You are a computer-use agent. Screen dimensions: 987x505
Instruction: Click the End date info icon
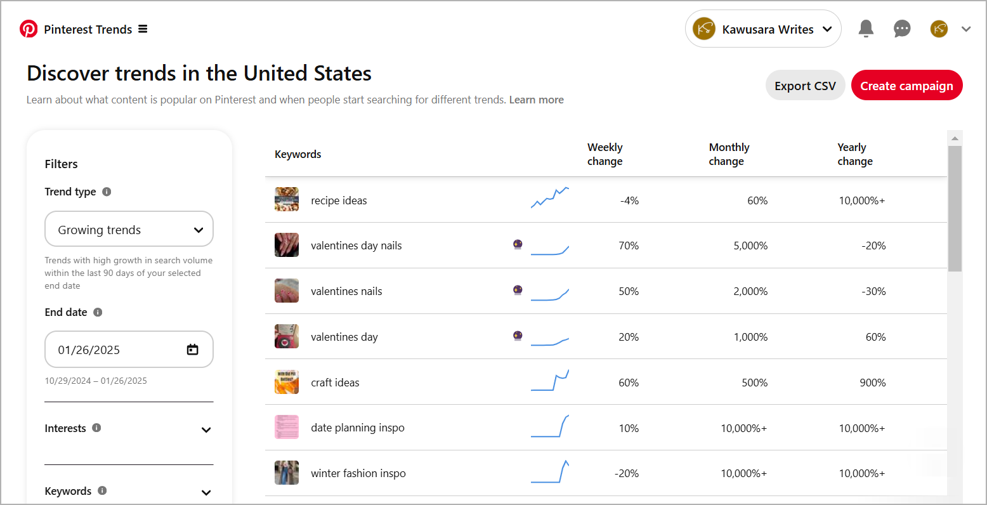coord(97,312)
